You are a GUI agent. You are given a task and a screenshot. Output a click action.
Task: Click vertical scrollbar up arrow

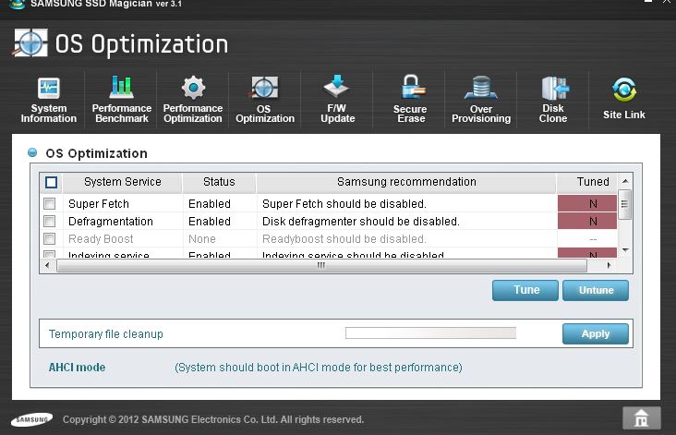tap(625, 181)
